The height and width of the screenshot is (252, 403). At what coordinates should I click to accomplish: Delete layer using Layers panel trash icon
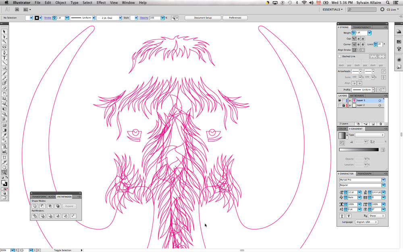pyautogui.click(x=381, y=124)
